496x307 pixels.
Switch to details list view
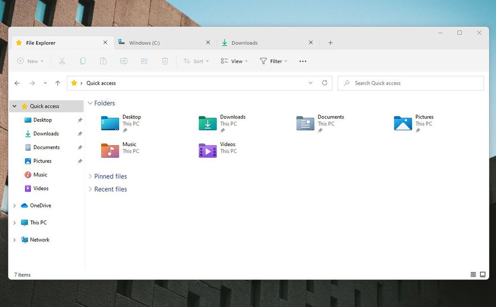point(473,275)
